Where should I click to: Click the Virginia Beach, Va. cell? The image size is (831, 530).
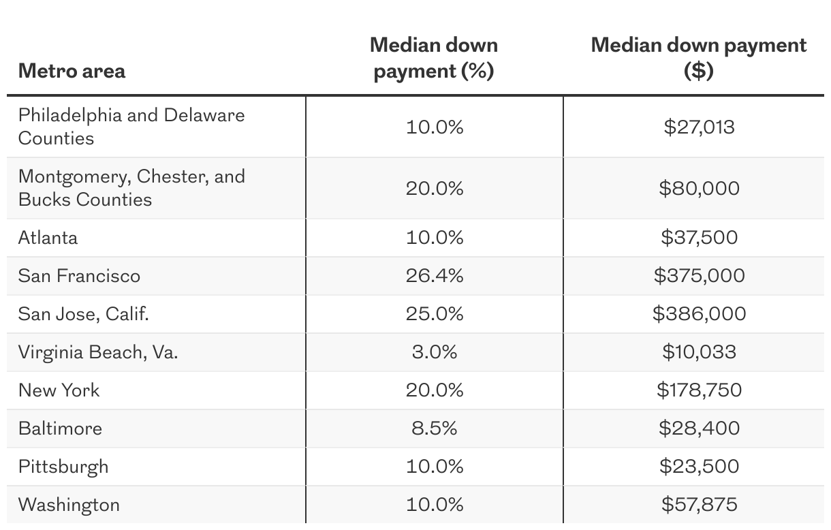(98, 352)
